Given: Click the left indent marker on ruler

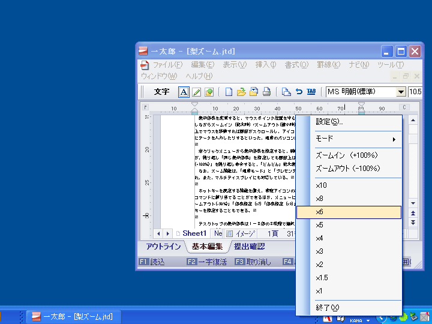Looking at the screenshot, I should click(x=194, y=108).
